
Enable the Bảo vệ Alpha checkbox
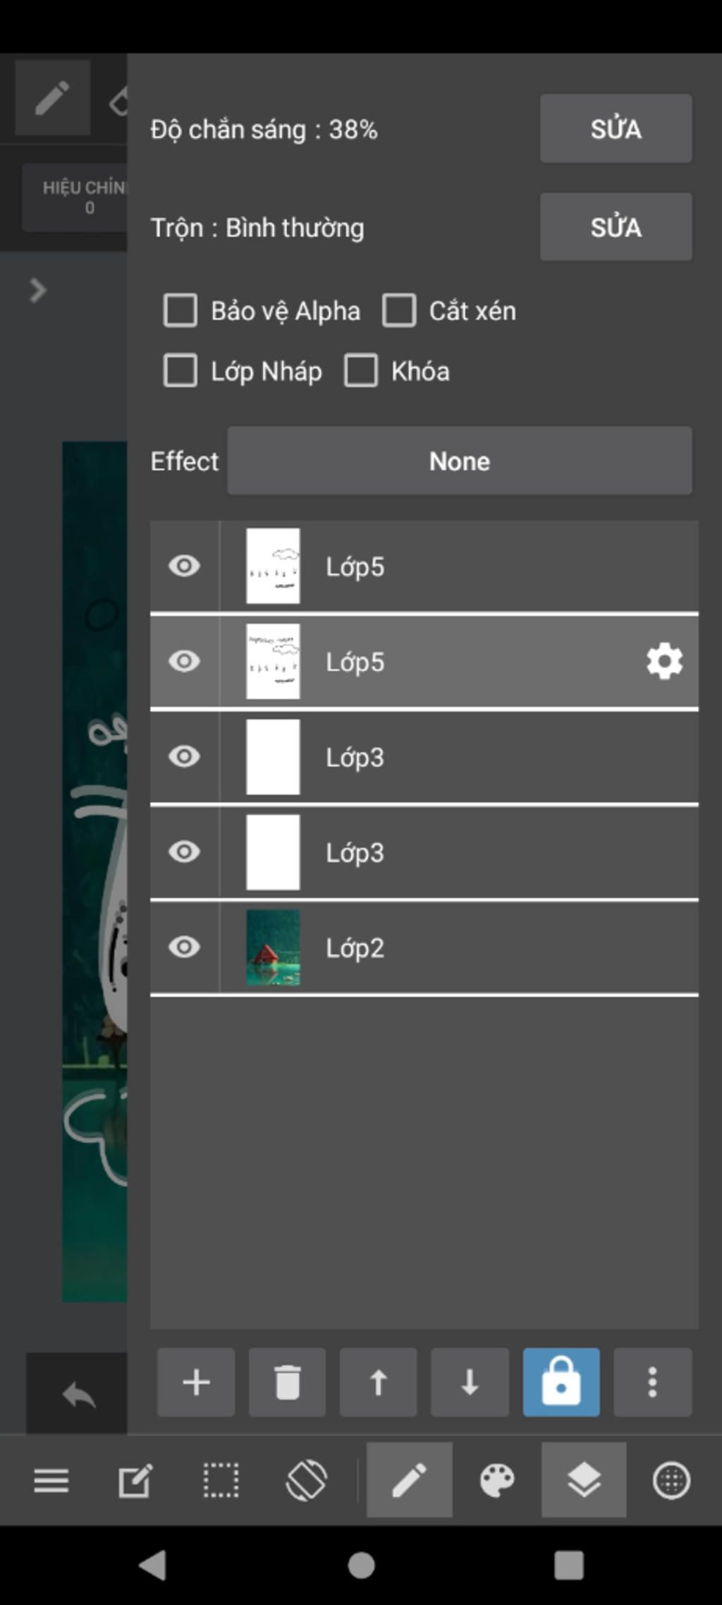[x=180, y=310]
